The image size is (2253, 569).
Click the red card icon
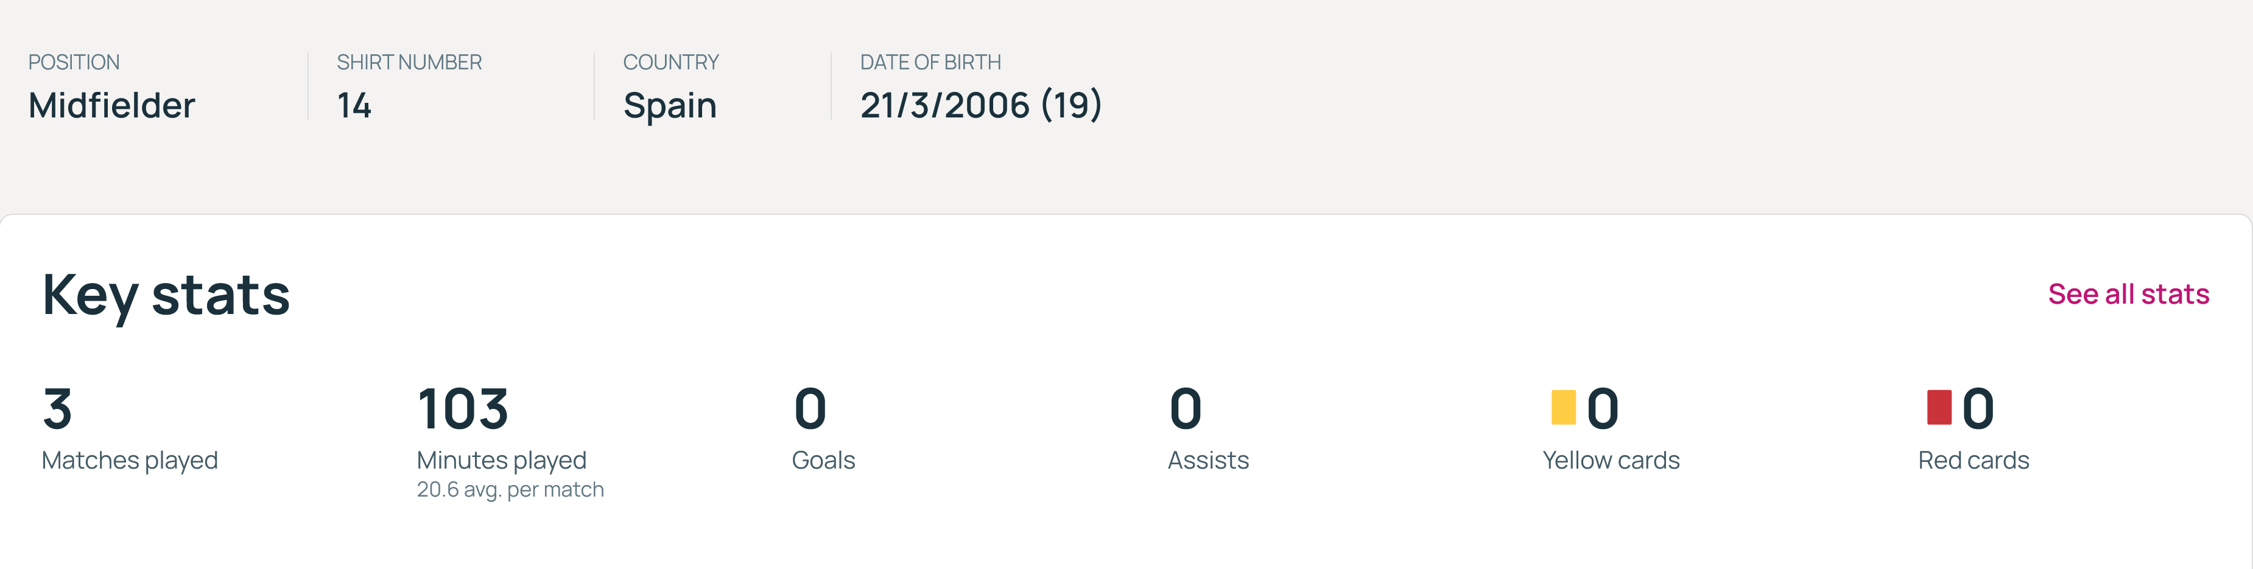tap(1939, 407)
